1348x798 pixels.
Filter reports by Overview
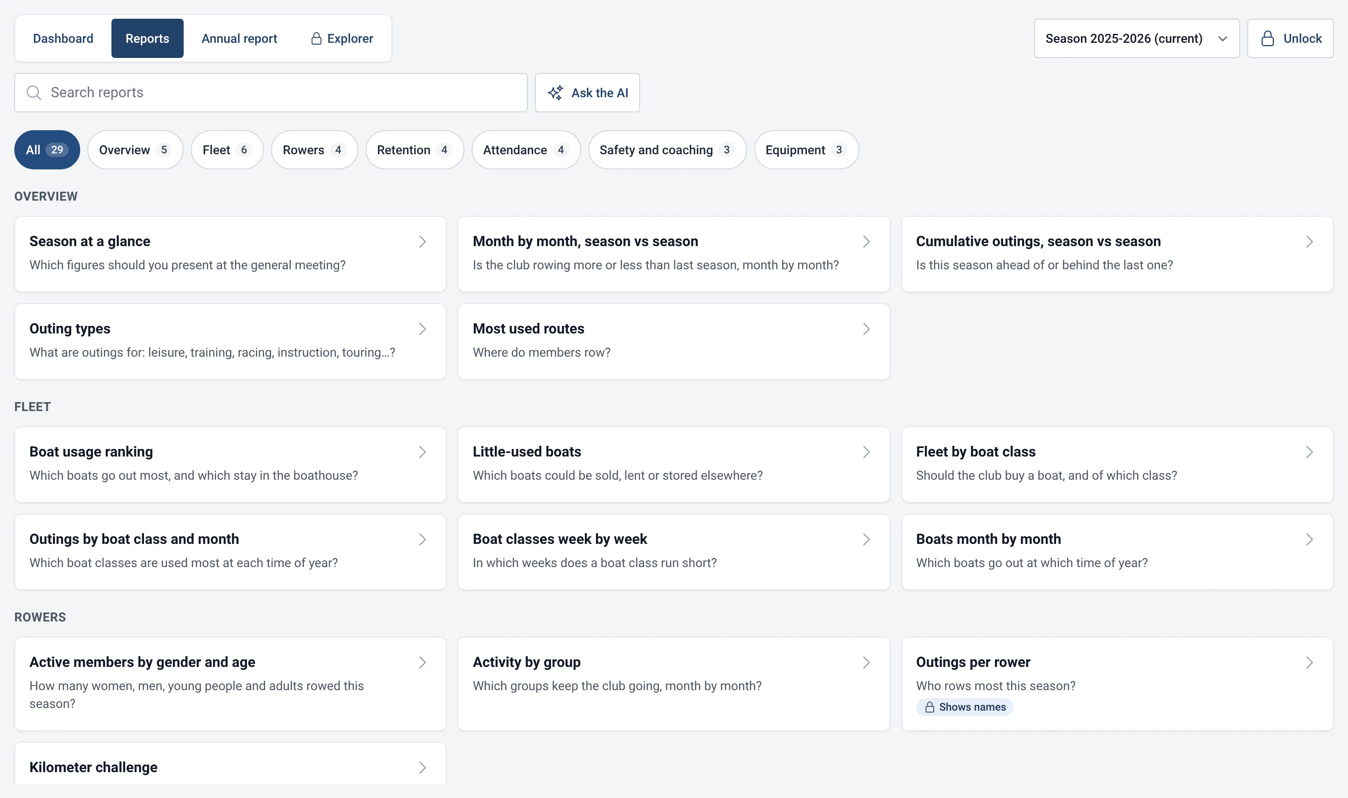136,149
